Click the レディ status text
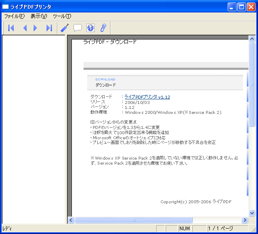Screen dimensions: 258x234 coord(7,229)
